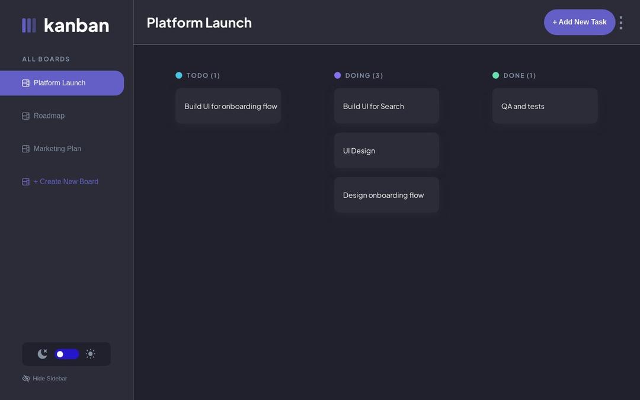Open the Build UI for Search card

[386, 105]
